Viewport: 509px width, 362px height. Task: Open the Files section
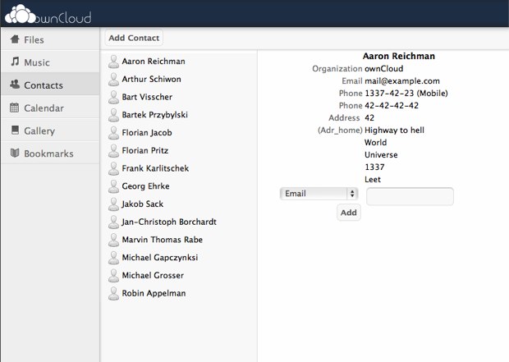(x=50, y=39)
